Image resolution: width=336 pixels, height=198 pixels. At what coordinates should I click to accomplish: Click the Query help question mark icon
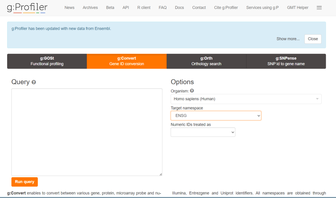(x=34, y=82)
